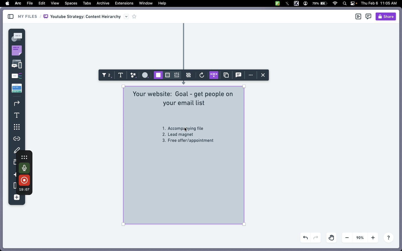Open the filter selection dropdown showing 2
This screenshot has width=402, height=251.
click(x=107, y=75)
